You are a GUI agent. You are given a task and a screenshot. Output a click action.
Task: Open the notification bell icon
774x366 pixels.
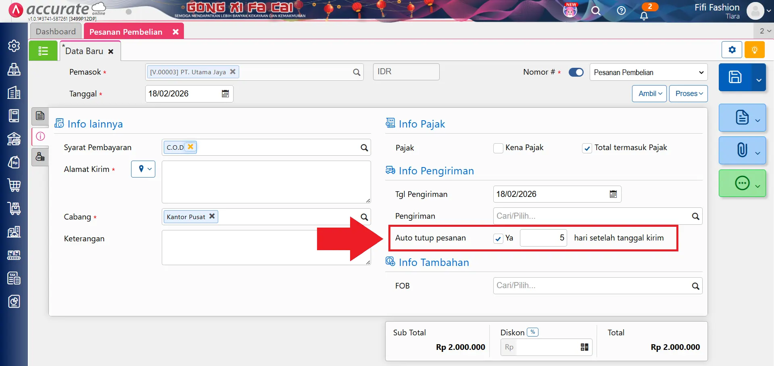pos(644,16)
